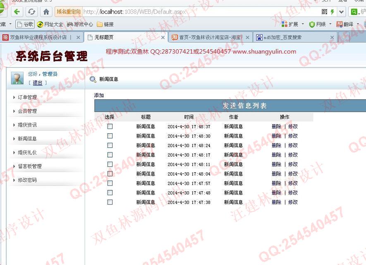
Task: Delete the news entry from 17:47:38
Action: 277,202
